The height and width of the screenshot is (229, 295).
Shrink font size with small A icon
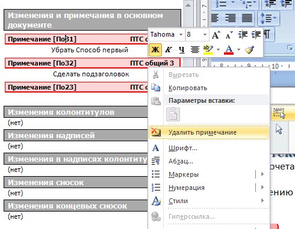tap(229, 35)
